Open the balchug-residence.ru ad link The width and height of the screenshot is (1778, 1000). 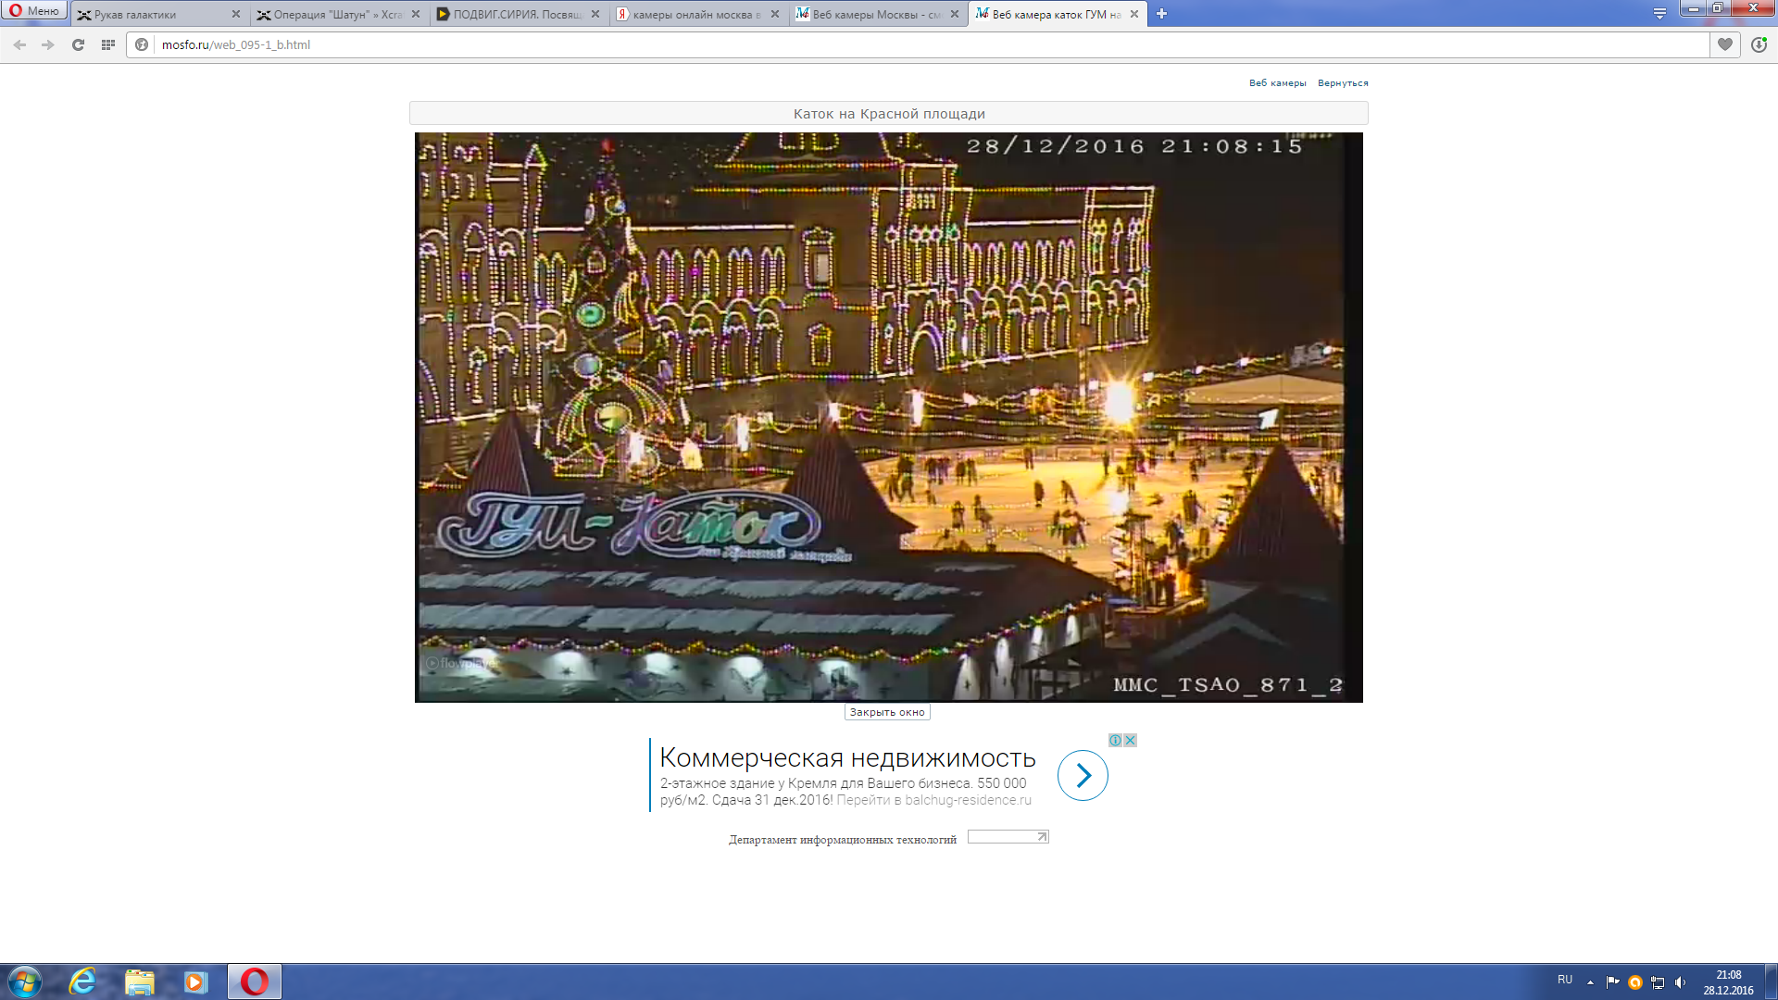(933, 800)
